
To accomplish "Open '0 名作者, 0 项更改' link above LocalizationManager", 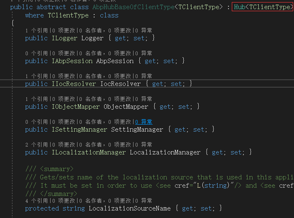I will [105, 145].
